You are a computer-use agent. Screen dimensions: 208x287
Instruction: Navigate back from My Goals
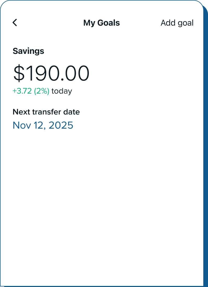click(x=15, y=23)
